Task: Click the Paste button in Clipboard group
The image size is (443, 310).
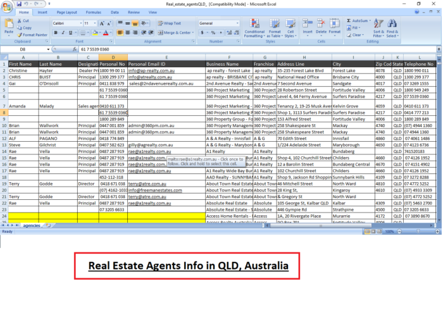Action: [9, 27]
